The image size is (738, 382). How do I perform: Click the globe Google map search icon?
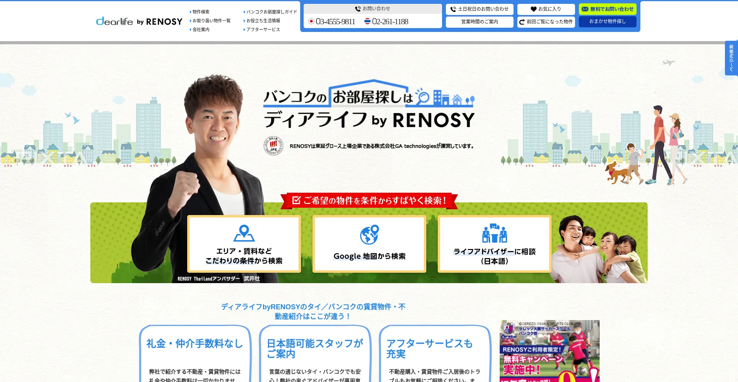369,235
